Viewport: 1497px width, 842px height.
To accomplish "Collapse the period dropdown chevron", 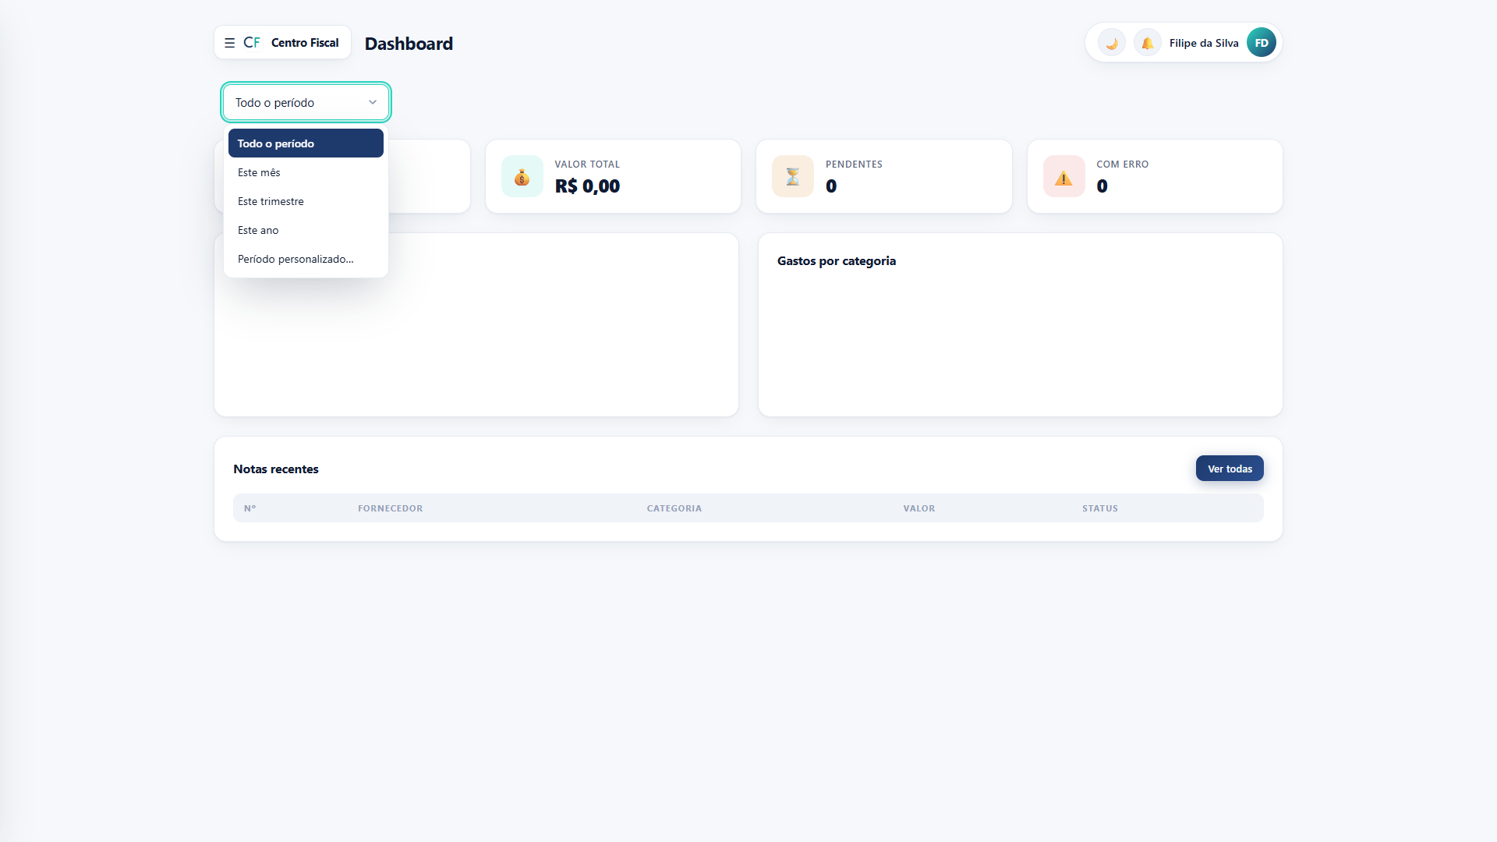I will pyautogui.click(x=373, y=102).
